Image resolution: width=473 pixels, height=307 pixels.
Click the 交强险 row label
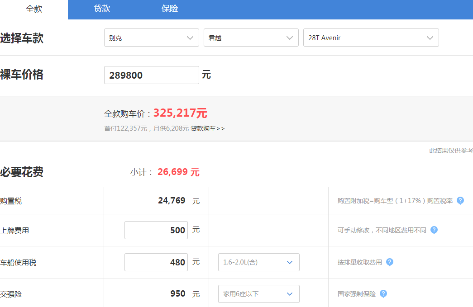pos(11,294)
